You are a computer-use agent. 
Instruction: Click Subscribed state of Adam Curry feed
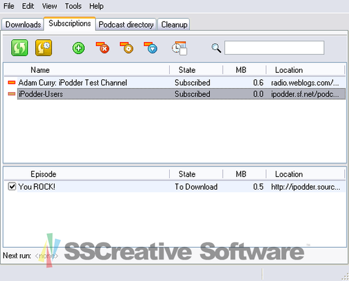tap(193, 83)
